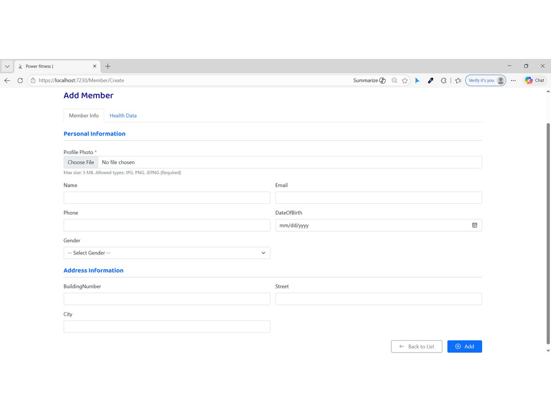The height and width of the screenshot is (413, 551).
Task: Click the DateOfBirth label
Action: coord(289,213)
